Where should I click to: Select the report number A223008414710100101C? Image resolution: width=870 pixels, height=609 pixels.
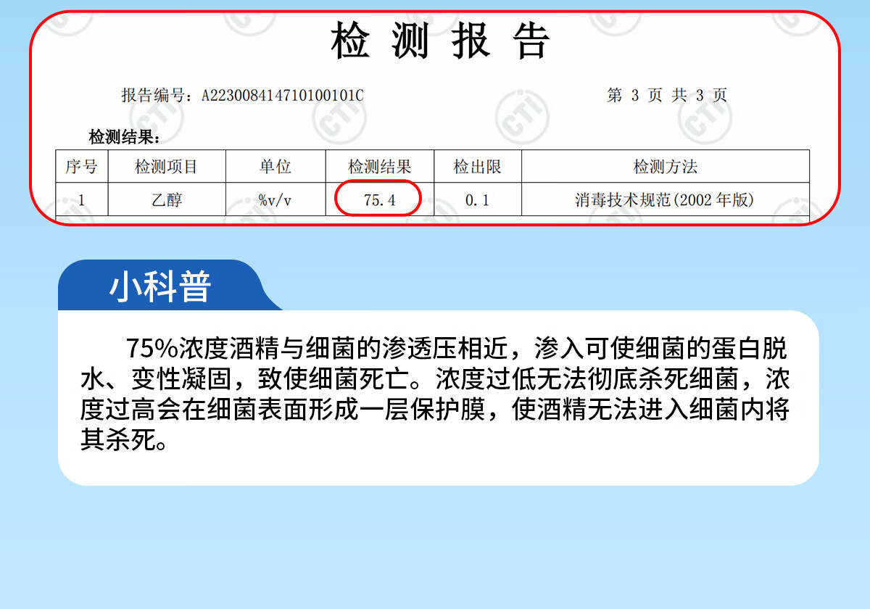pyautogui.click(x=282, y=95)
